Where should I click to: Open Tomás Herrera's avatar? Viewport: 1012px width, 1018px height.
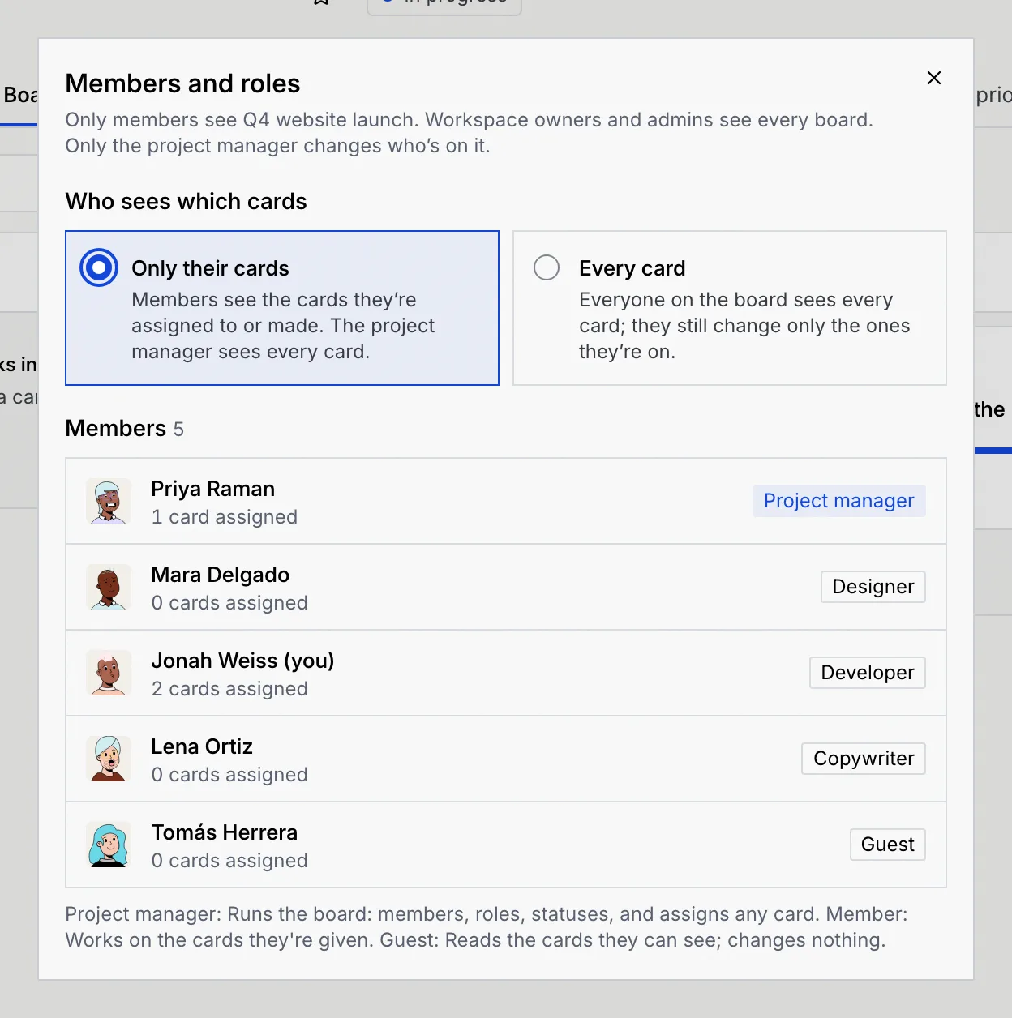[109, 845]
